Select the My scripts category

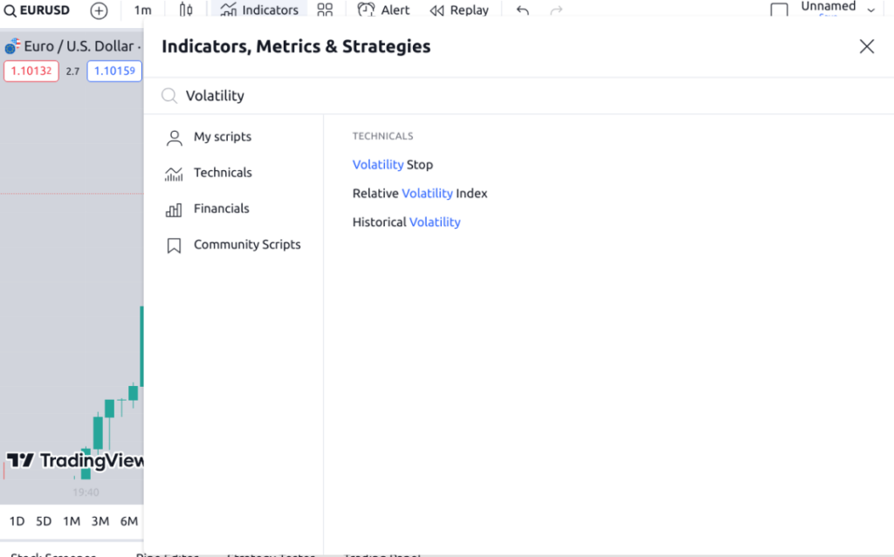223,137
